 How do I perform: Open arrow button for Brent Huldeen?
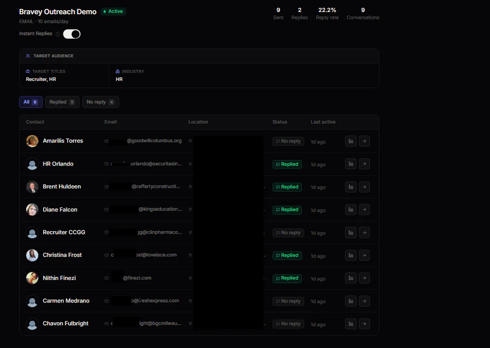point(364,187)
